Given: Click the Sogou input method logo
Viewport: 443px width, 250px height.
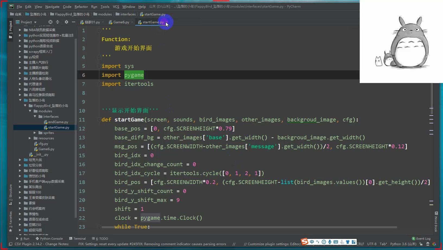Looking at the screenshot, I should coord(305,241).
